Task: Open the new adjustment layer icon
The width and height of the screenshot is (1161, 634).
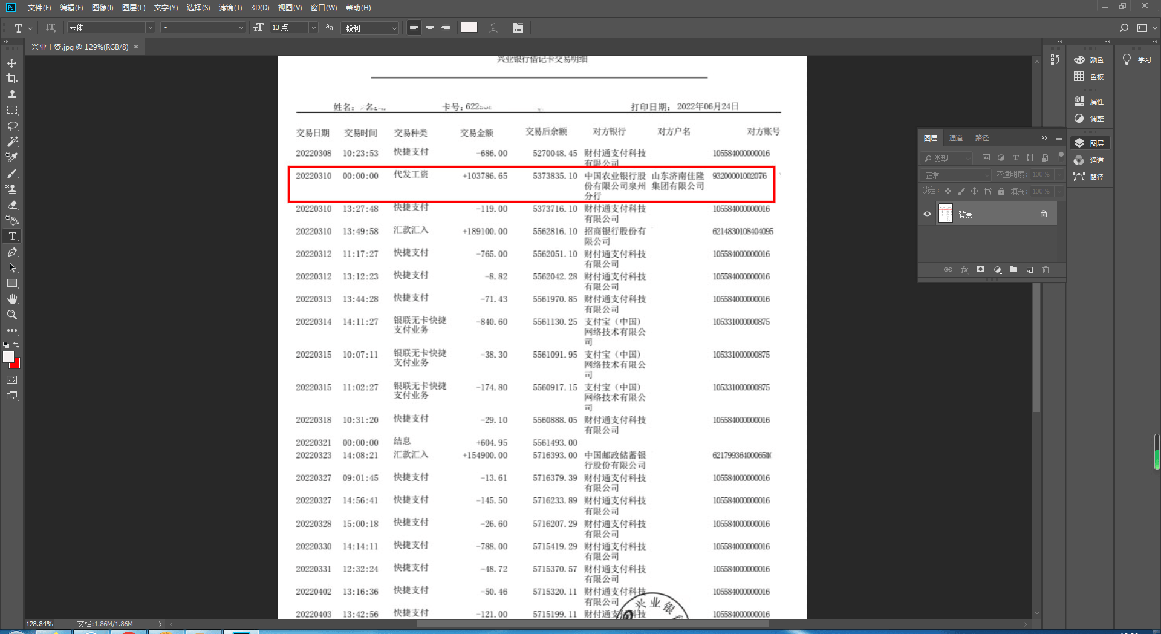Action: coord(997,270)
